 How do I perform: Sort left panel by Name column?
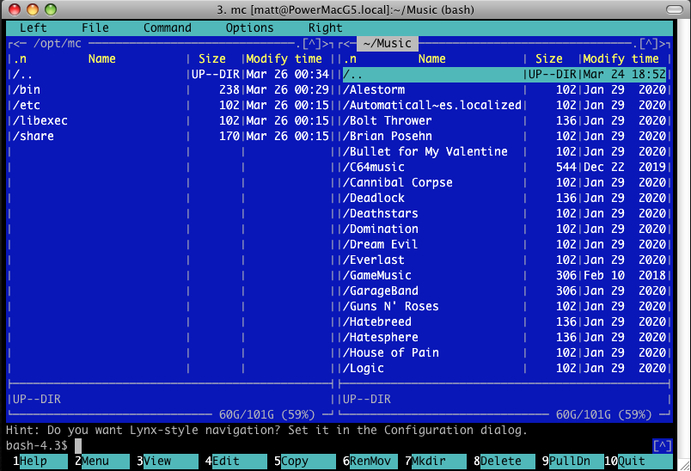click(x=101, y=59)
